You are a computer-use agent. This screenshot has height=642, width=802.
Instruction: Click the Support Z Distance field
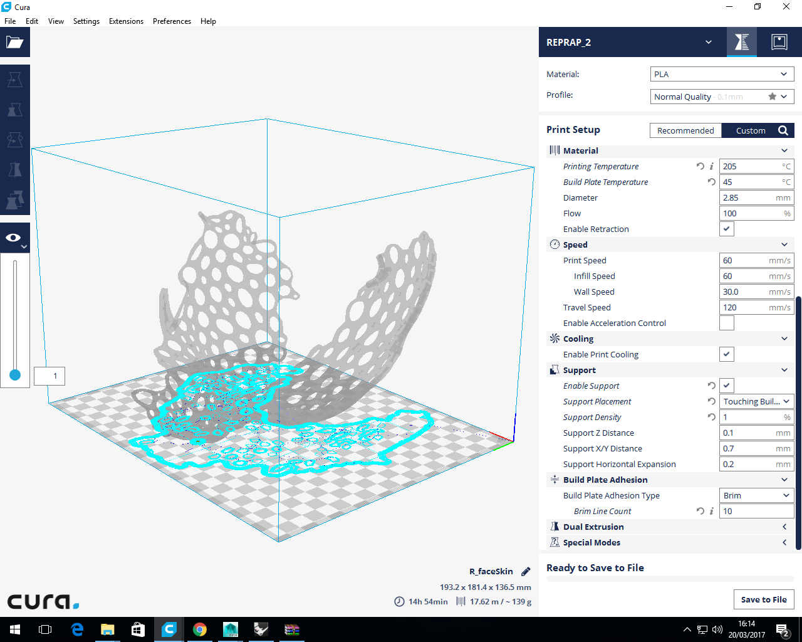point(757,433)
